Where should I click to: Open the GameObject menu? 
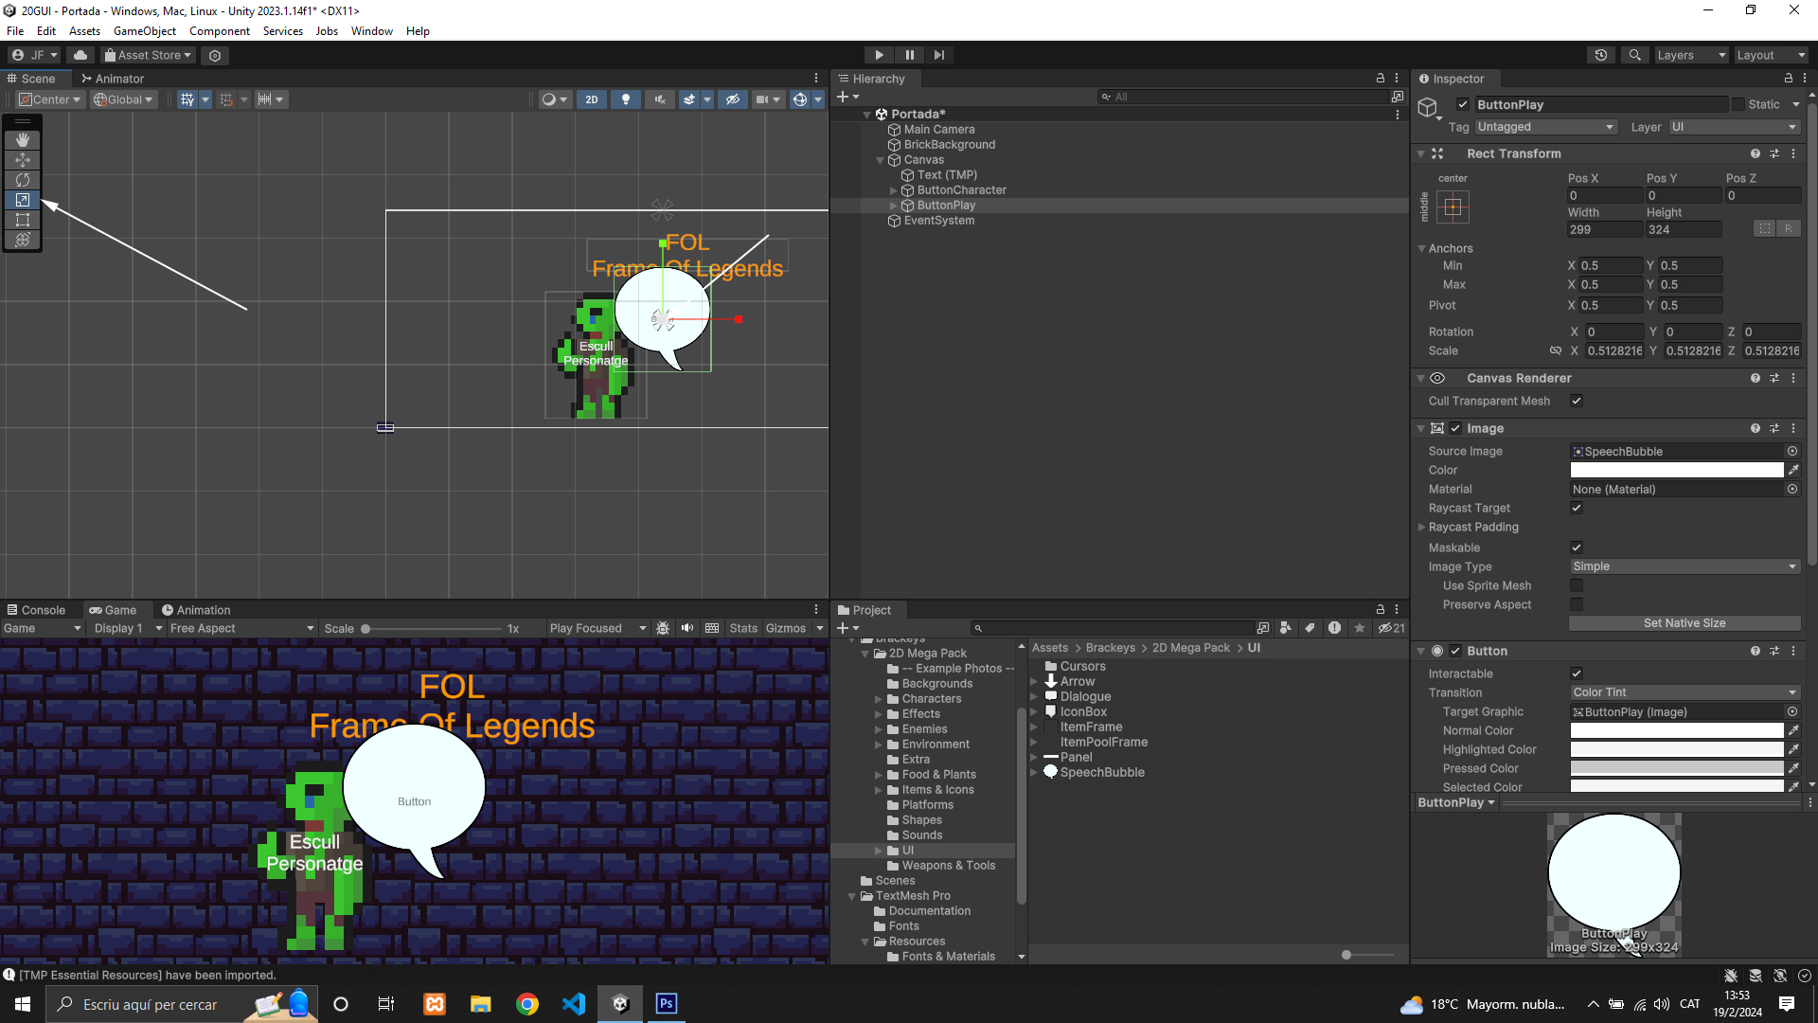point(144,31)
